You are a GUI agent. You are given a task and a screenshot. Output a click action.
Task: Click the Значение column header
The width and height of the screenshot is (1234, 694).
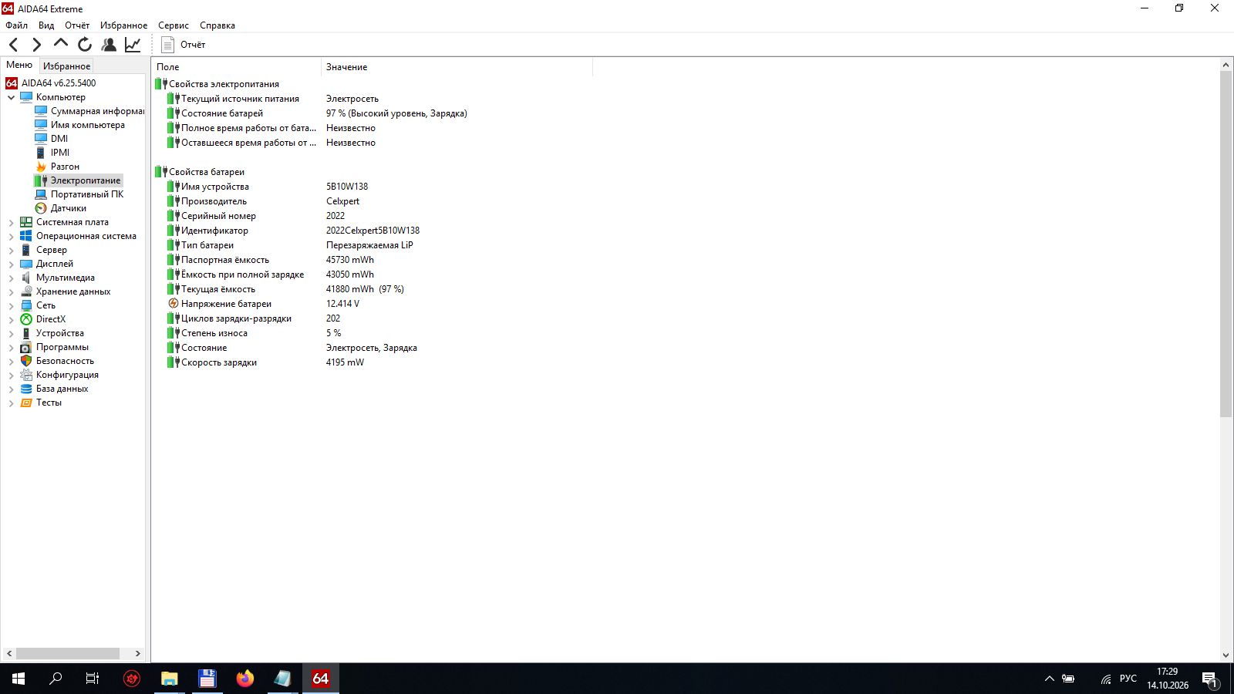click(x=457, y=67)
